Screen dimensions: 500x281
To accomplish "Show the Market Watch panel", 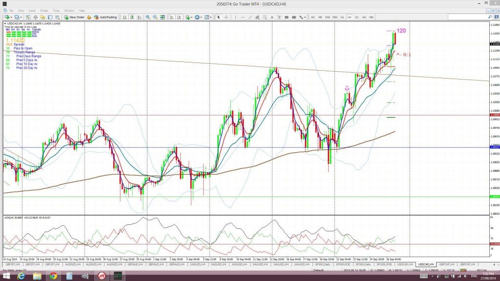I will pyautogui.click(x=28, y=17).
